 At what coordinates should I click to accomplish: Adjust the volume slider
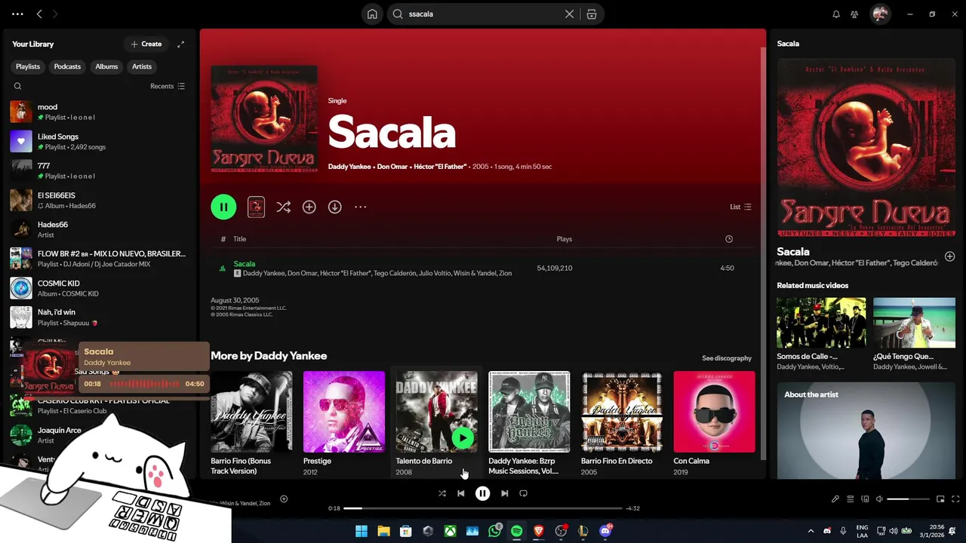[908, 499]
